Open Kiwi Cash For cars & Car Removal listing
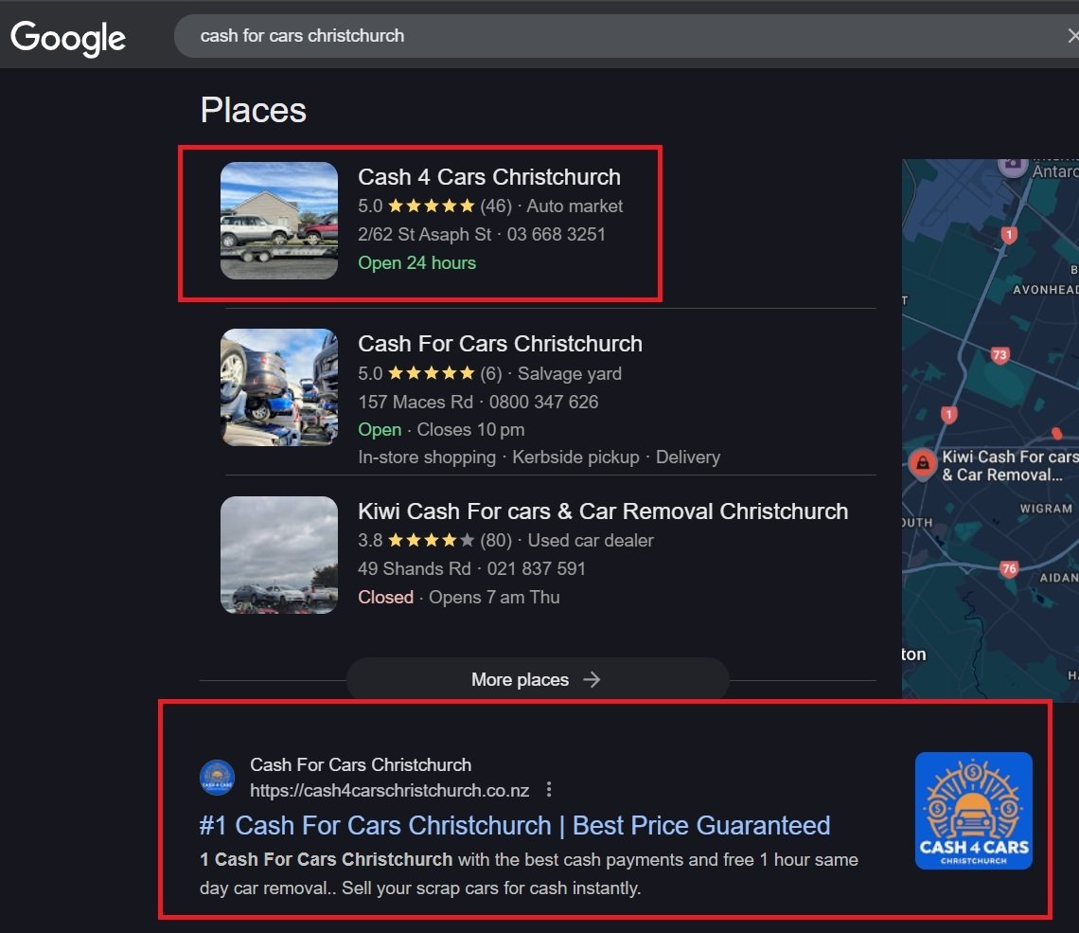 [602, 511]
